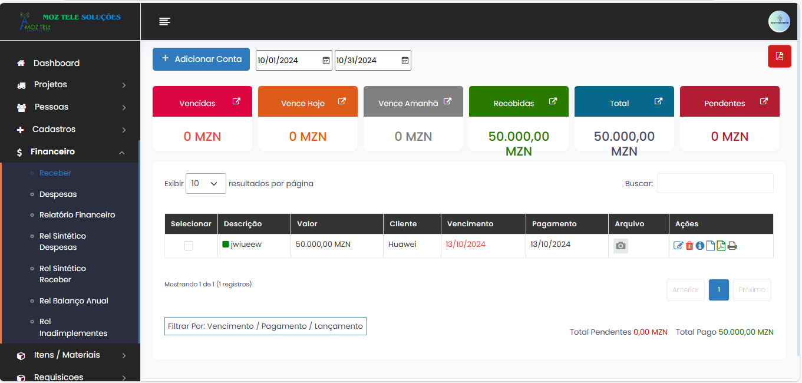802x383 pixels.
Task: Delete the record using trash icon
Action: pyautogui.click(x=689, y=245)
